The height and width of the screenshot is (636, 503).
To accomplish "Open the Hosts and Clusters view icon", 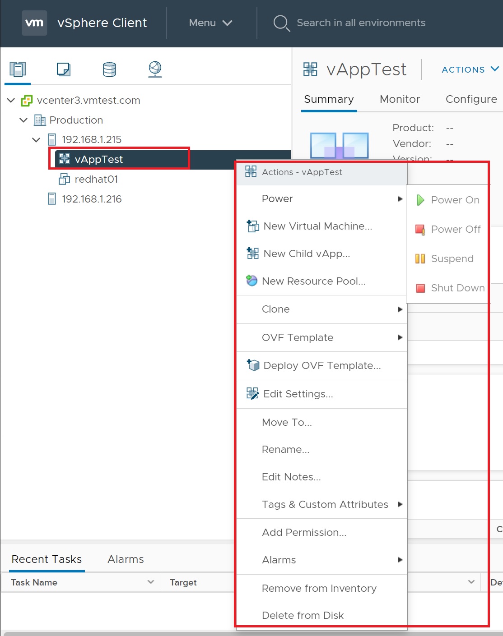I will coord(18,69).
